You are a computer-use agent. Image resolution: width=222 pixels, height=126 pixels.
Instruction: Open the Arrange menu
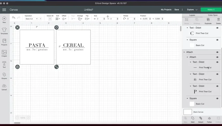[x=80, y=19]
